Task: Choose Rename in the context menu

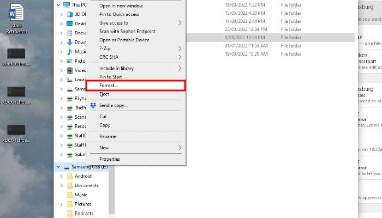Action: pos(108,136)
